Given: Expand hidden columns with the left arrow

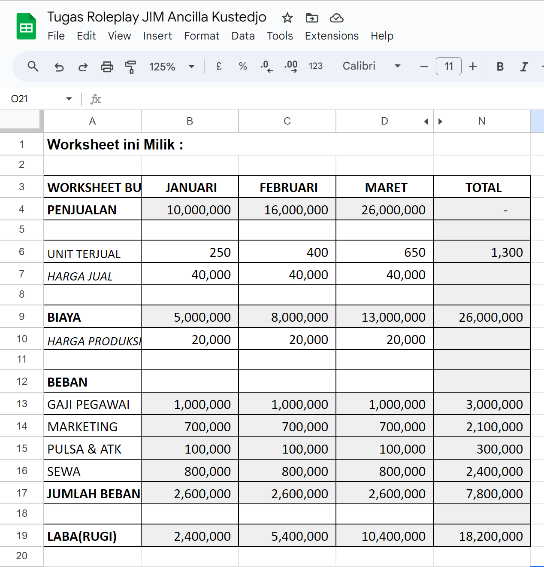Looking at the screenshot, I should click(426, 122).
